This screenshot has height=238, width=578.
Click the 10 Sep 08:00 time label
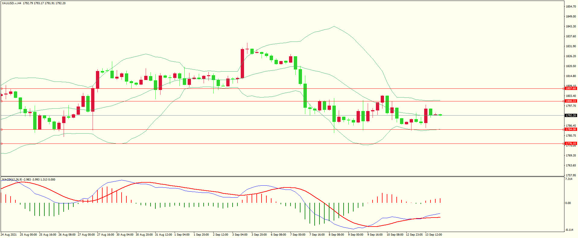coord(395,234)
